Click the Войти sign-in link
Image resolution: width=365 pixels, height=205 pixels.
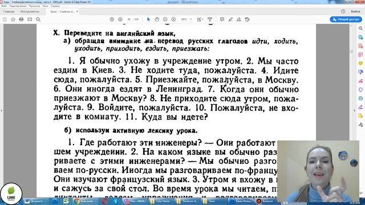[x=355, y=11]
